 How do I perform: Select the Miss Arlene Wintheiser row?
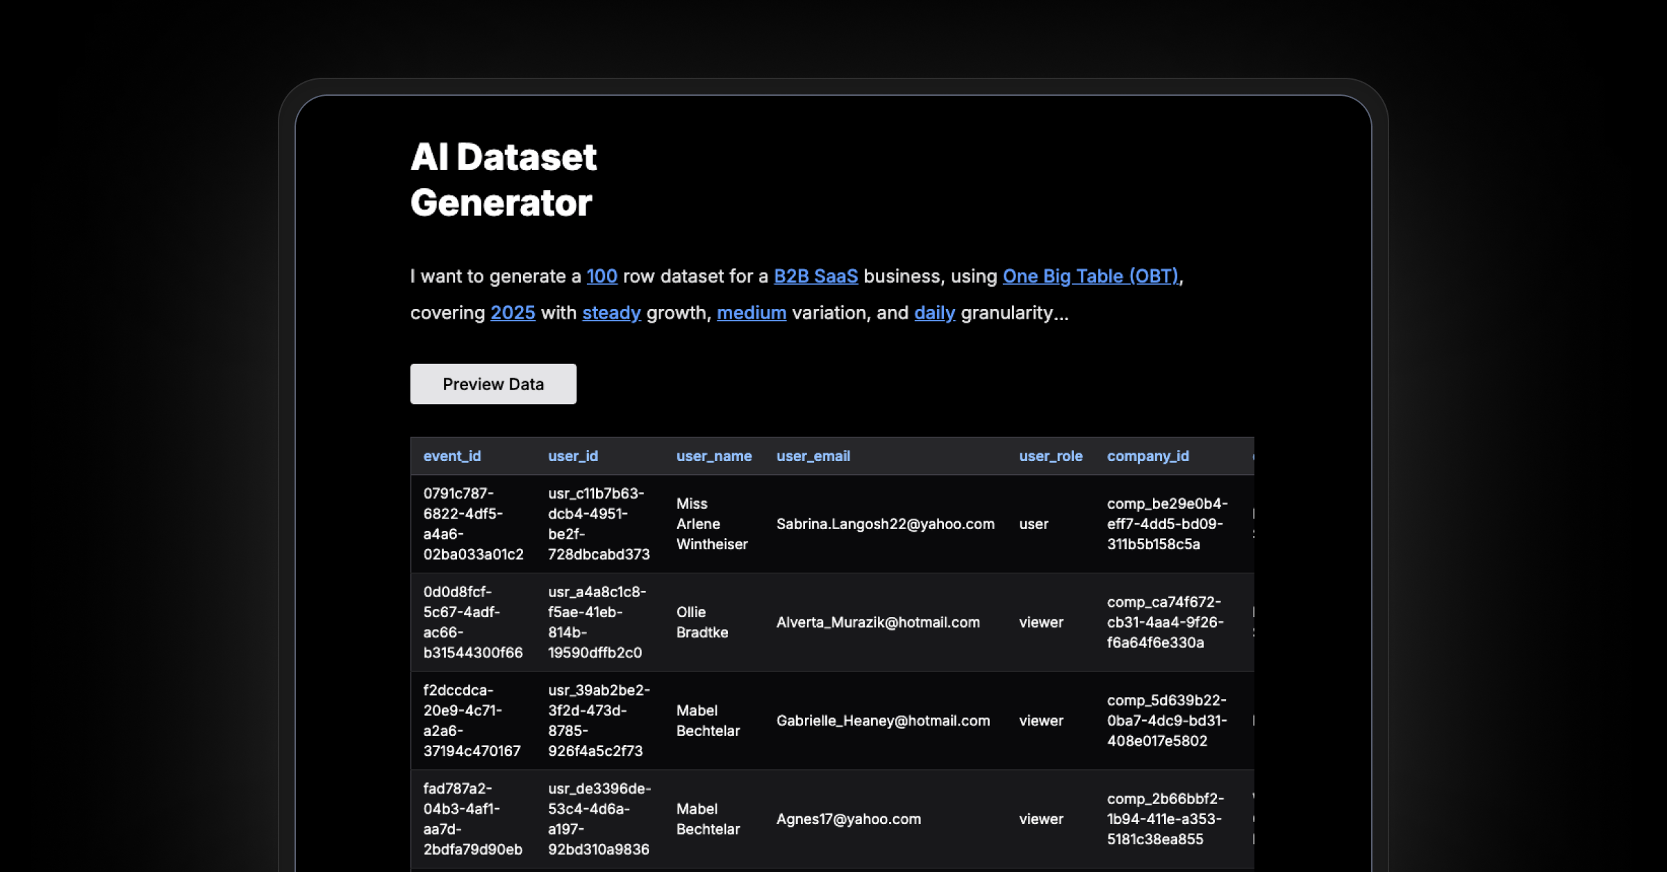(x=712, y=524)
